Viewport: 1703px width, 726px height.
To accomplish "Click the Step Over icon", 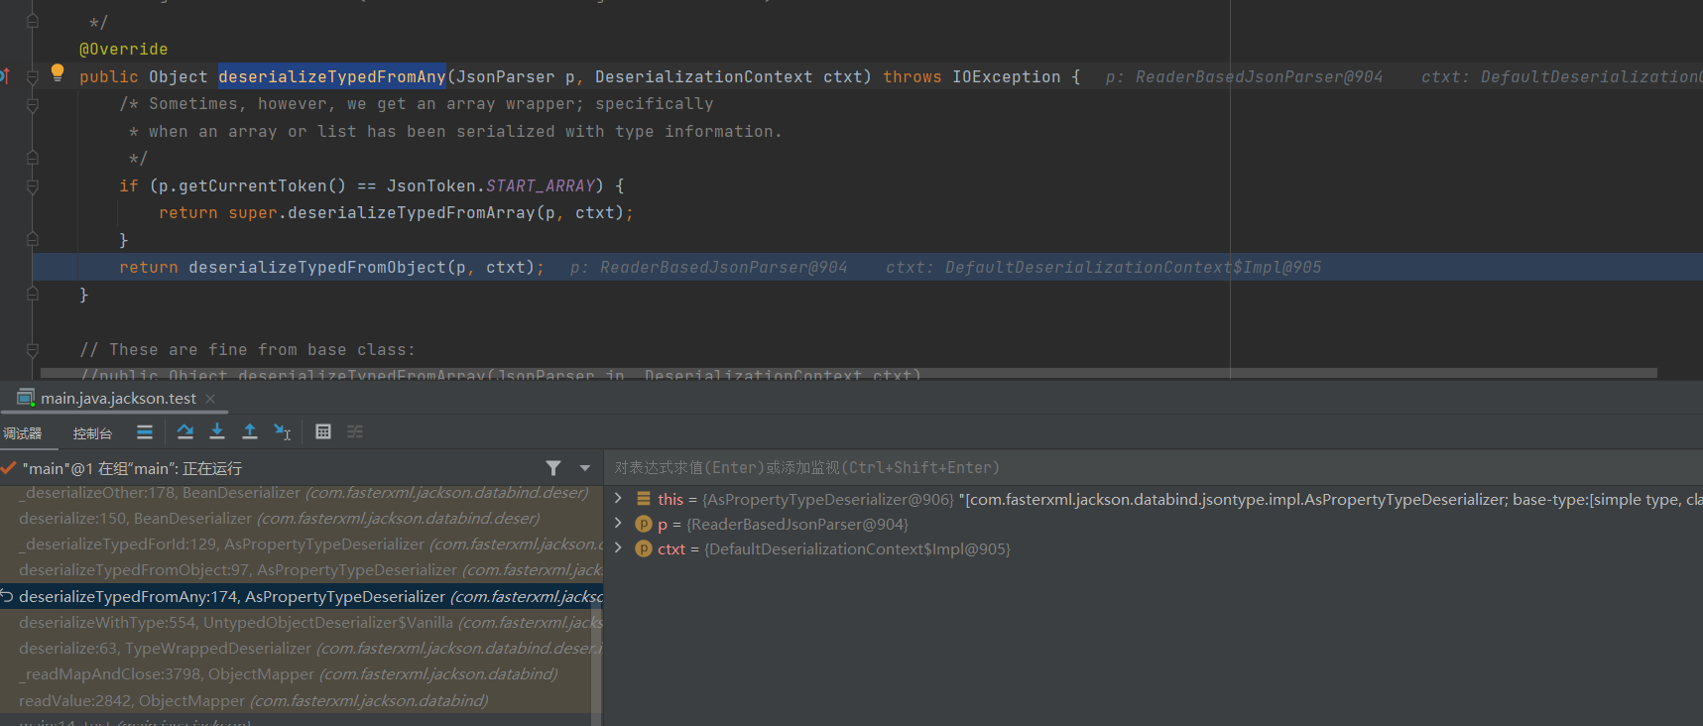I will (184, 431).
